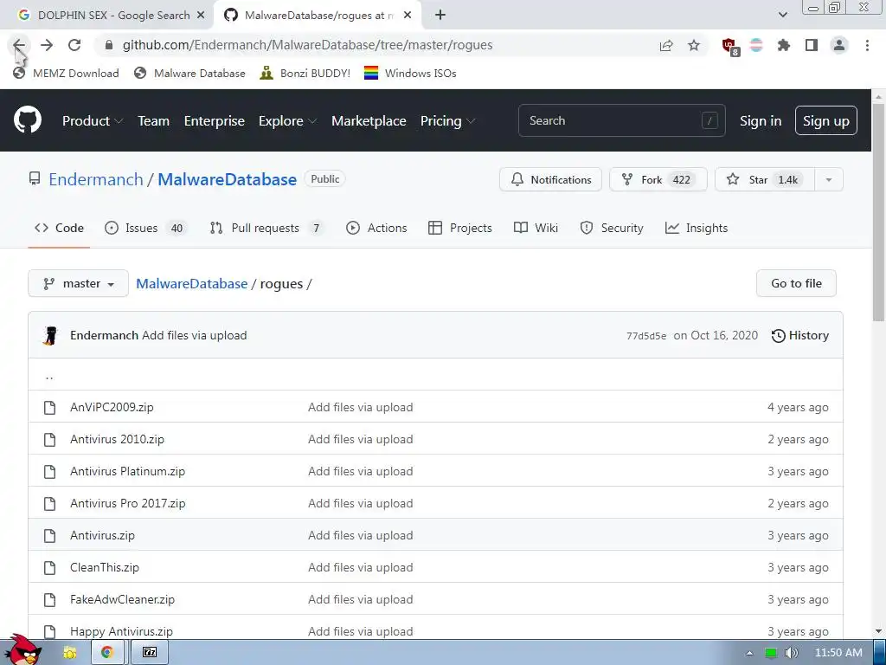
Task: Fork the repository with Fork button
Action: [x=658, y=180]
